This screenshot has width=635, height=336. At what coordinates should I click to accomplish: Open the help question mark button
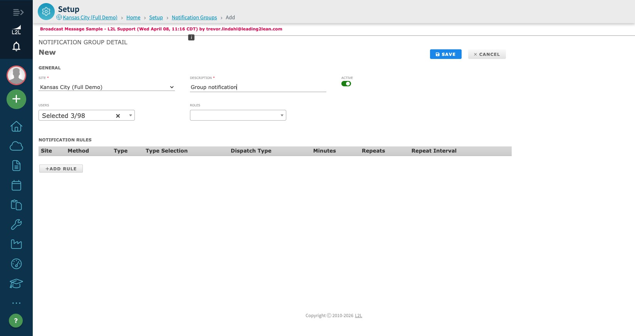[x=16, y=321]
